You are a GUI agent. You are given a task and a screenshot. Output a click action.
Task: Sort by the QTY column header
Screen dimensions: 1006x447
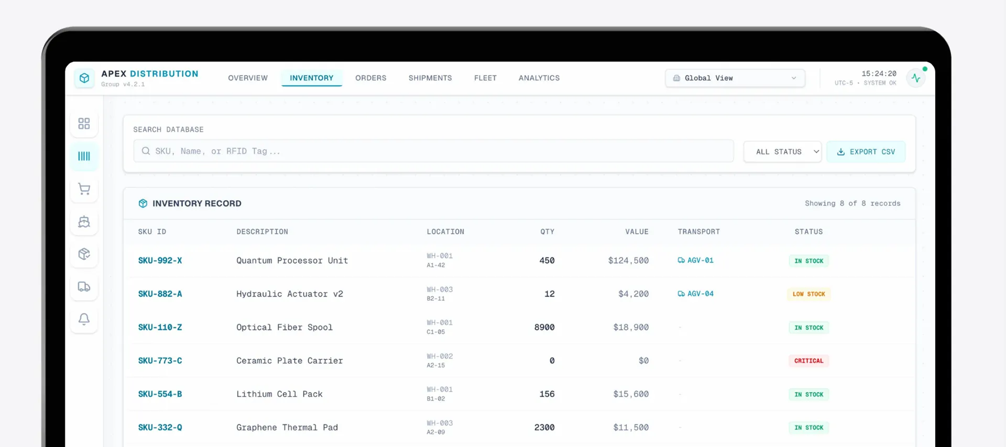(x=547, y=231)
